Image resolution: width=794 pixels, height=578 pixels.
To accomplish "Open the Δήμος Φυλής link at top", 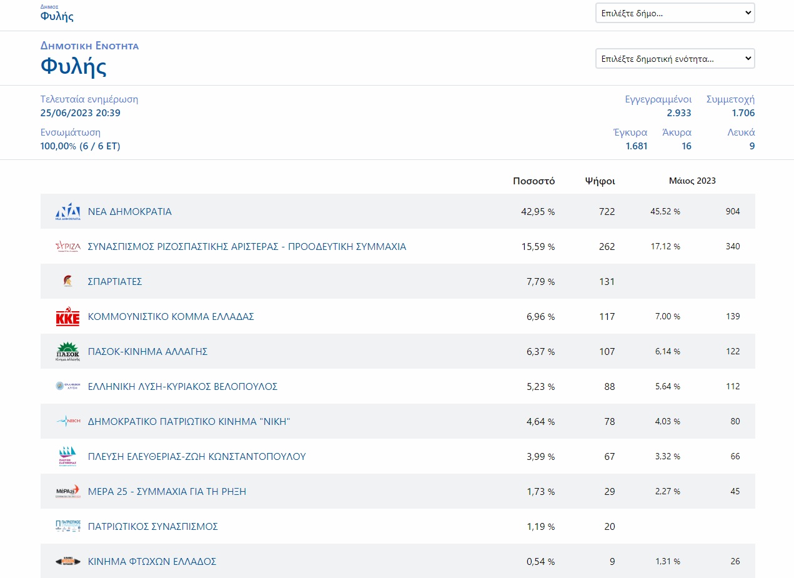I will click(x=57, y=16).
